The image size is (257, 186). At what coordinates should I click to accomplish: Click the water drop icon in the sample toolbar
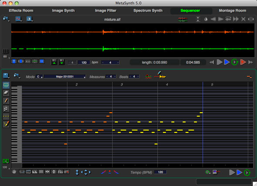click(206, 19)
